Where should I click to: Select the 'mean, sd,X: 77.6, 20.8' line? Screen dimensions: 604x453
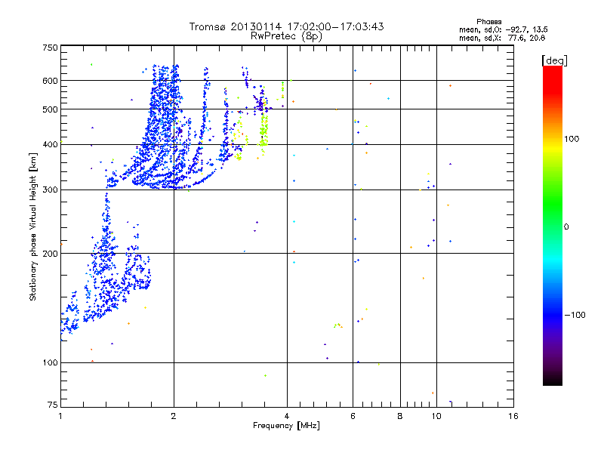502,39
